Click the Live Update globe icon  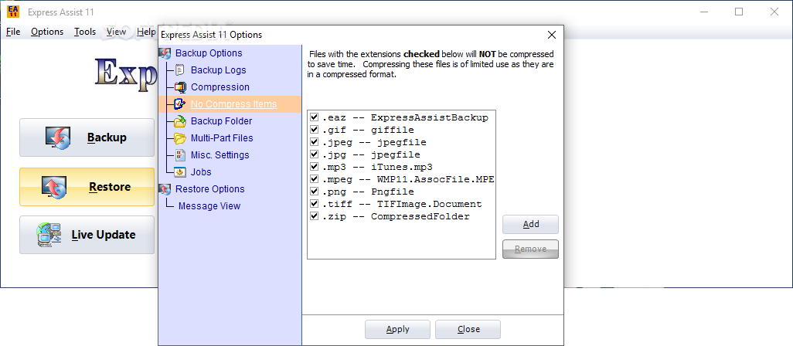coord(49,235)
